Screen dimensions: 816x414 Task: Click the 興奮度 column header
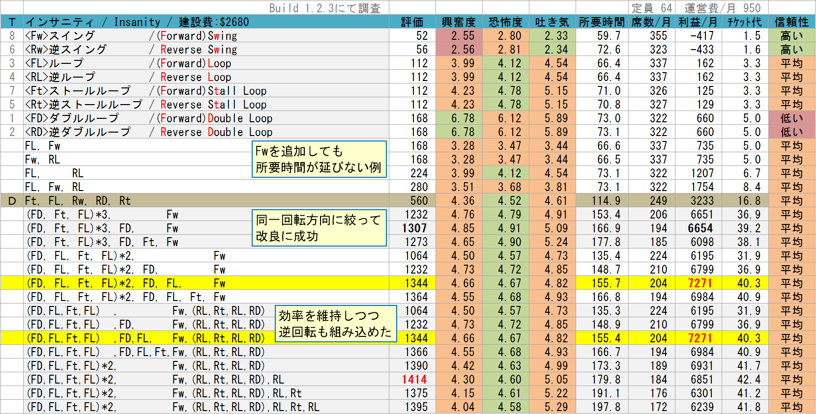459,22
